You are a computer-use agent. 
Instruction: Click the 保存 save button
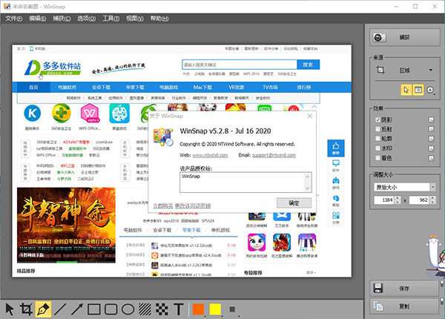click(405, 289)
